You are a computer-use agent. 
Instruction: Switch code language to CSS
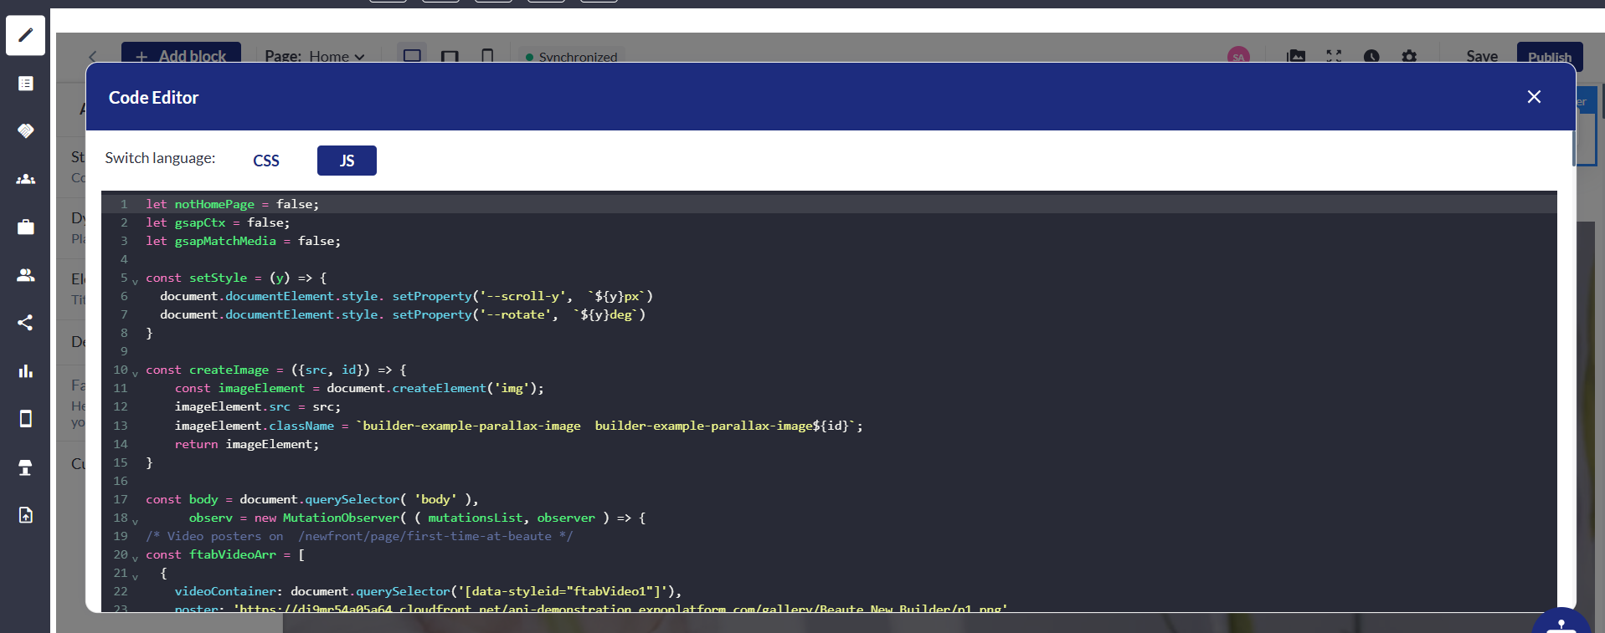(266, 161)
